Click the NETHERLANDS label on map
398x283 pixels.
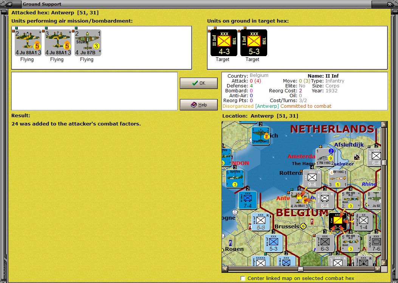pos(332,129)
